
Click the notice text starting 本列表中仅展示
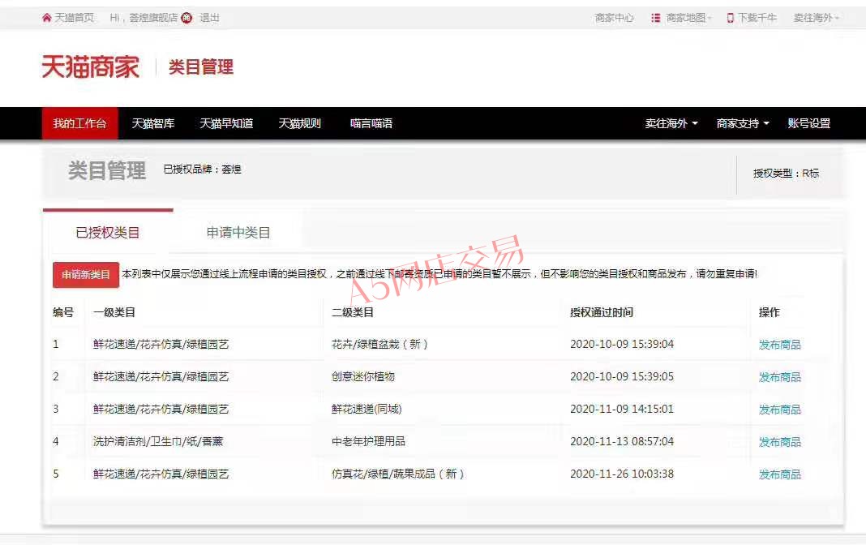click(439, 274)
